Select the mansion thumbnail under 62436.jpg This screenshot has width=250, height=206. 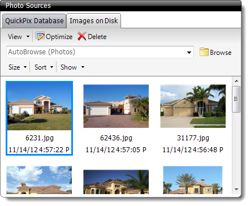click(116, 182)
